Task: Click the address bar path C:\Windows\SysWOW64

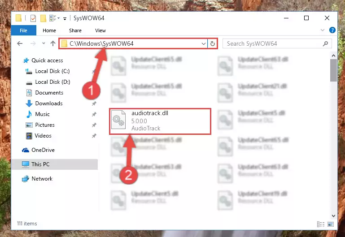Action: [x=101, y=43]
